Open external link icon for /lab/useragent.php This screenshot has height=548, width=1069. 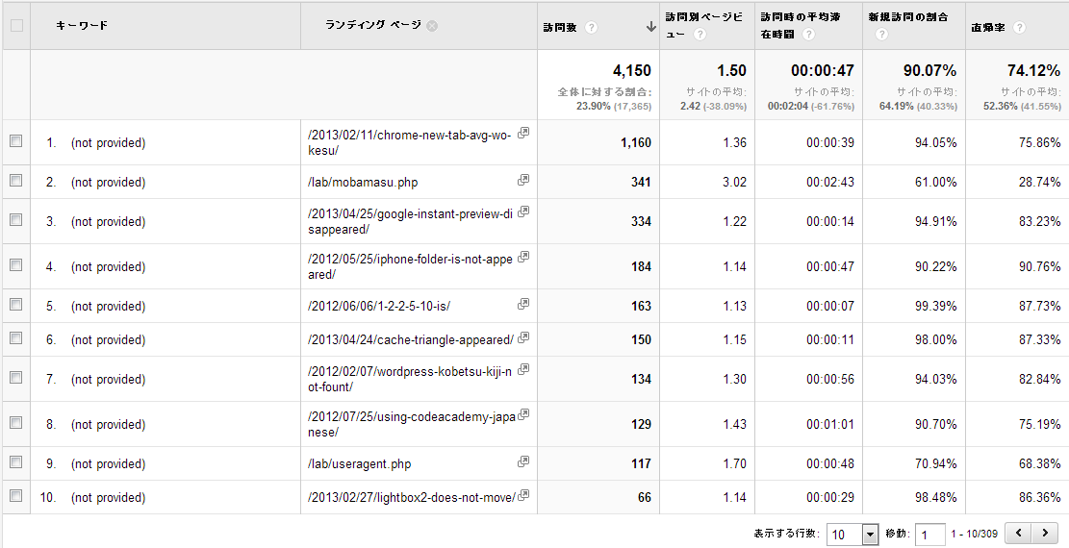point(523,461)
